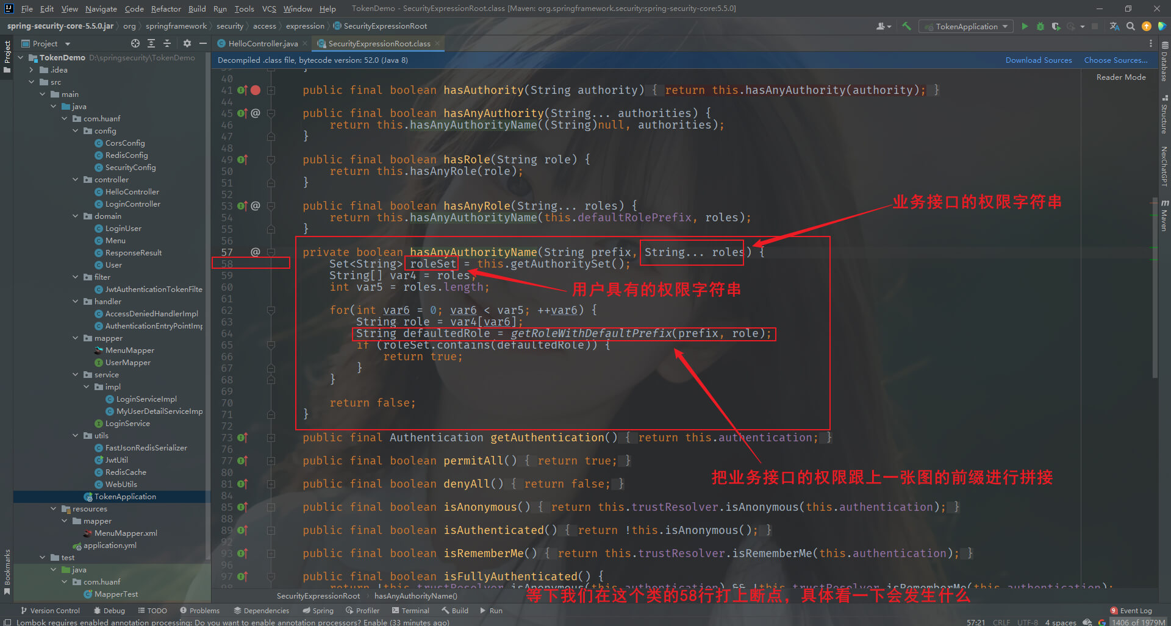Close the SecurityExpressionRoot.class tab
The image size is (1171, 626).
(x=437, y=43)
